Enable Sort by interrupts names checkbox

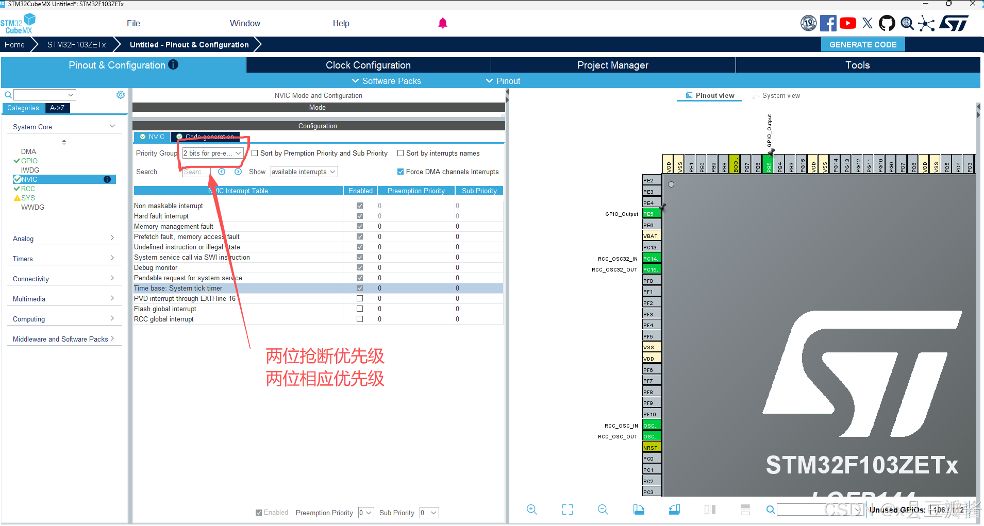[401, 153]
